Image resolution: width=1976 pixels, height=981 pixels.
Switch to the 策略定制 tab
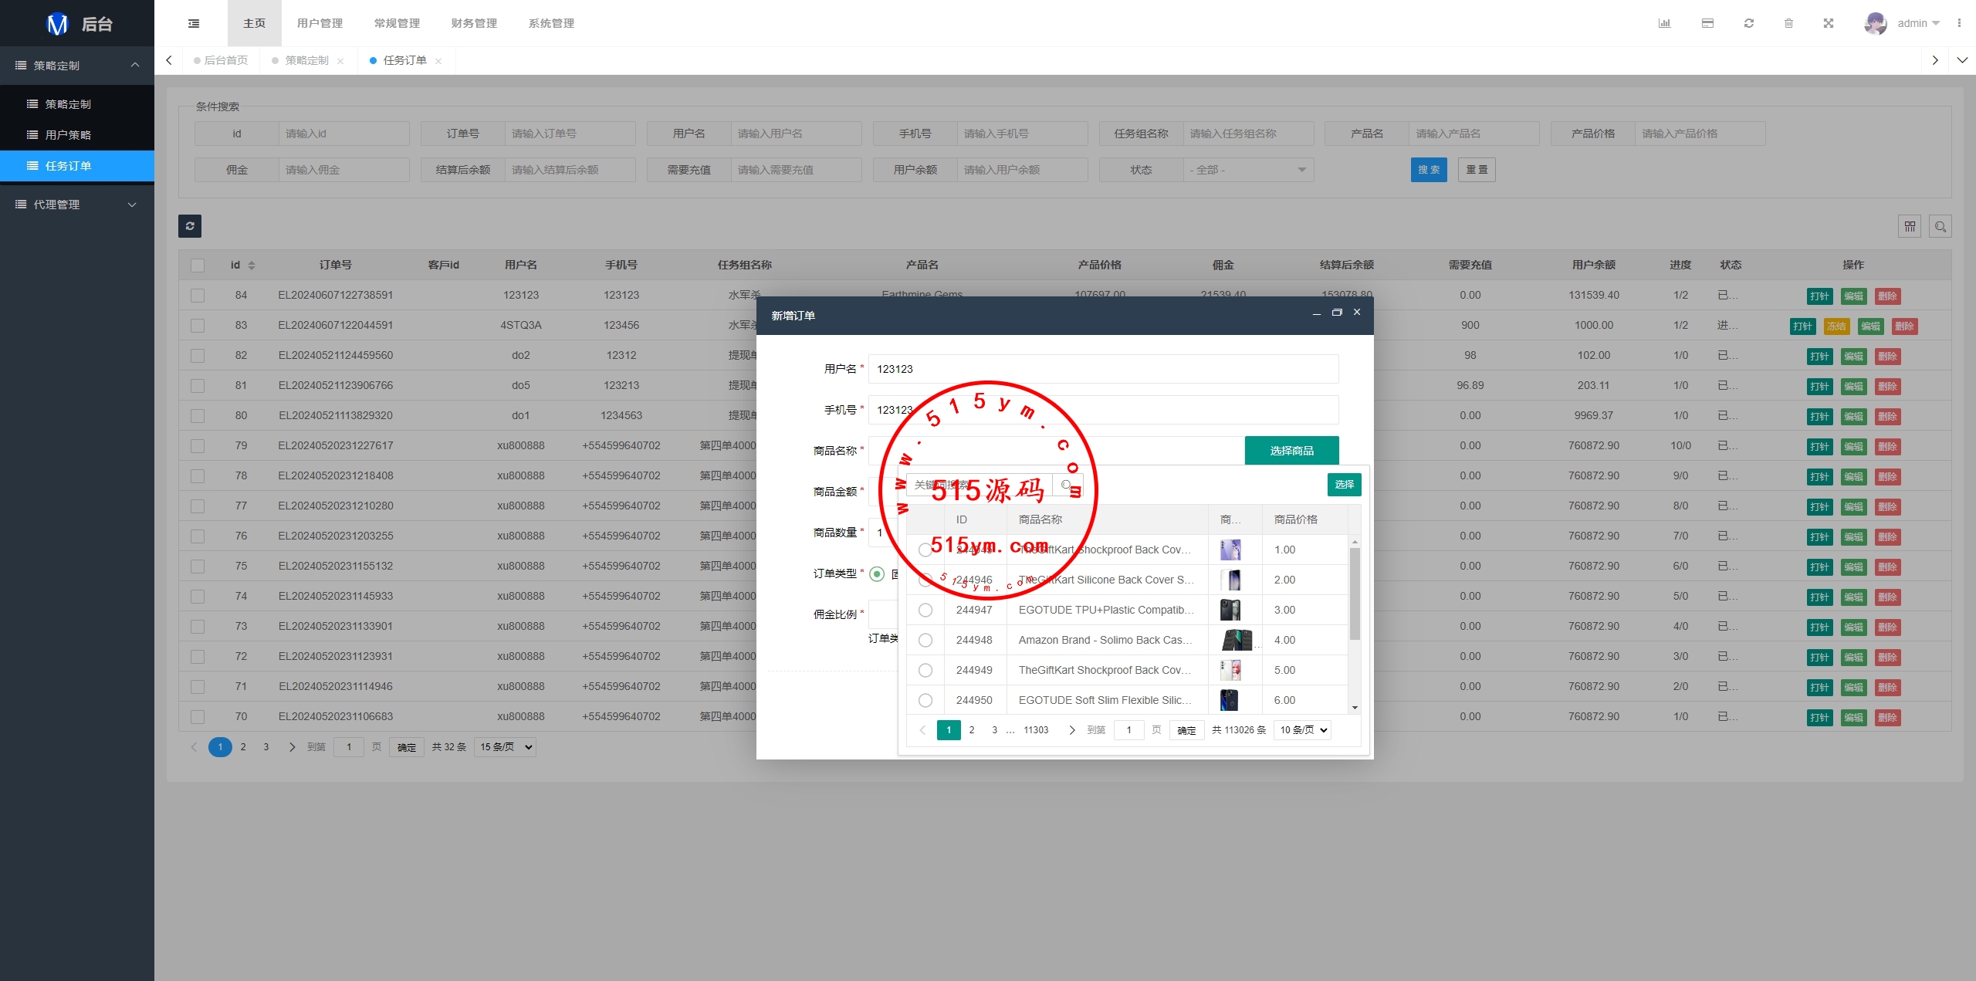click(306, 60)
